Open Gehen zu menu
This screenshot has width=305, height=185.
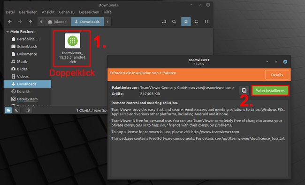[67, 12]
